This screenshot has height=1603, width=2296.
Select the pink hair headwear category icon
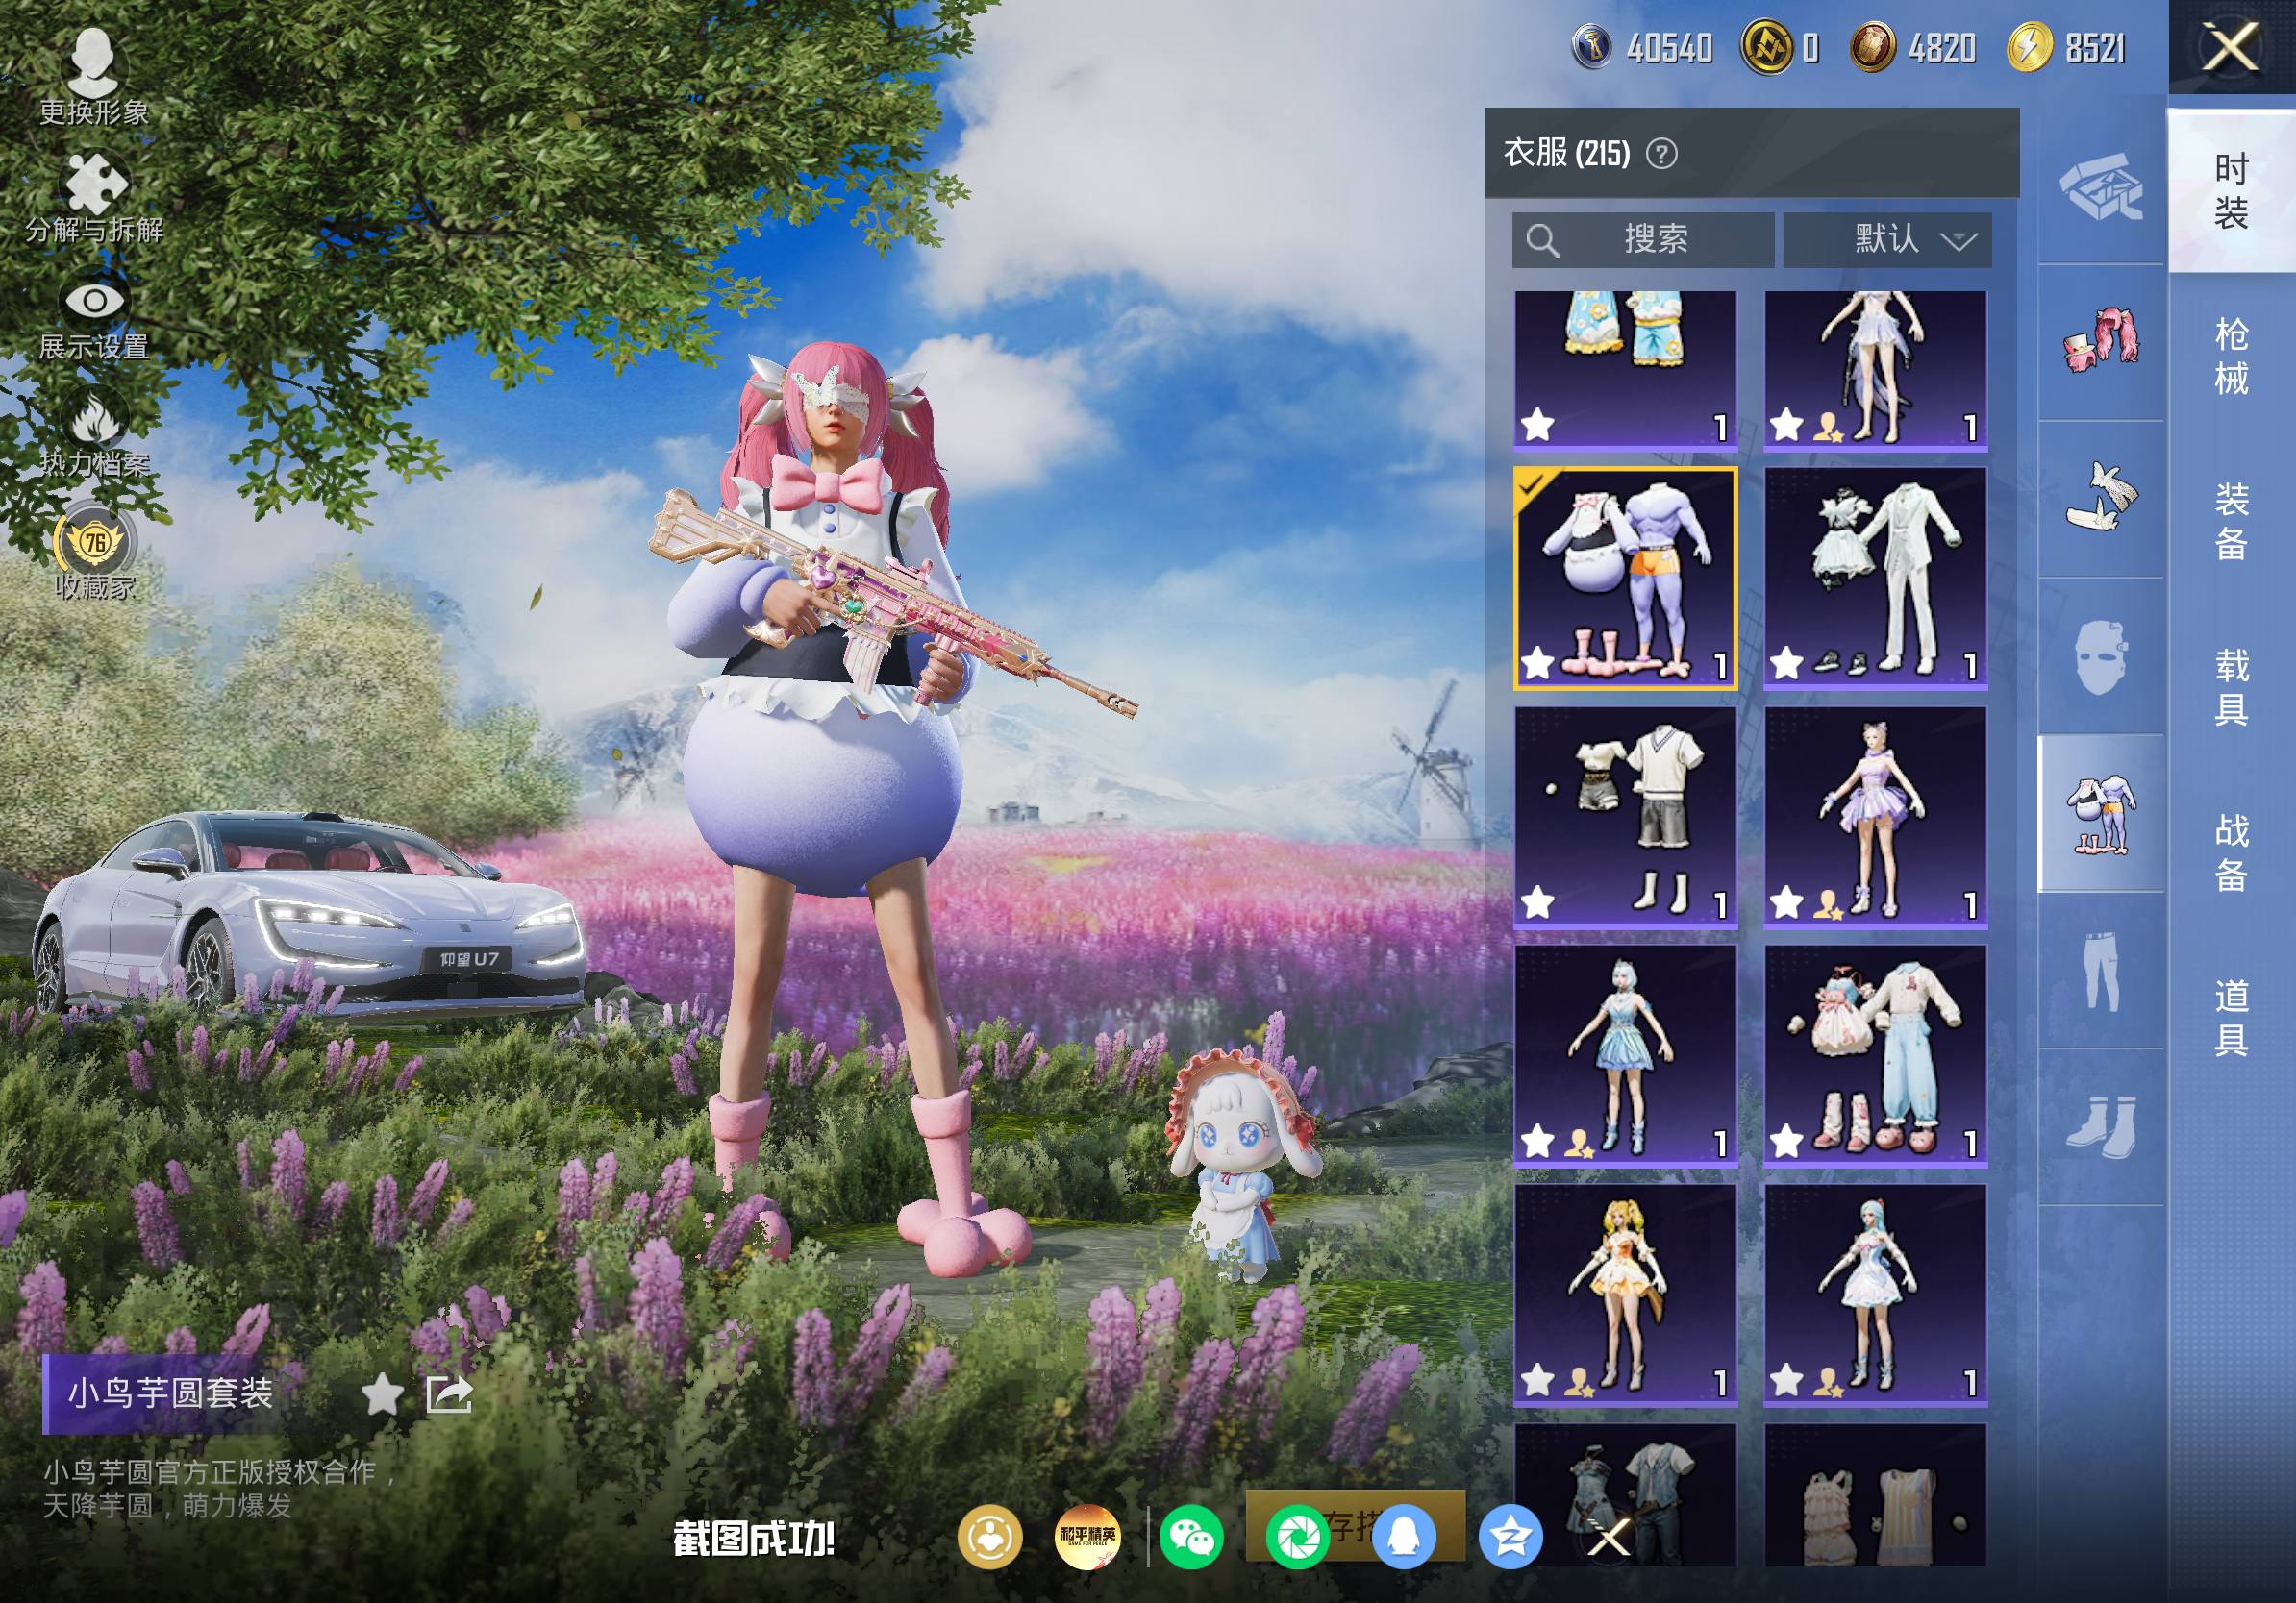pos(2101,343)
